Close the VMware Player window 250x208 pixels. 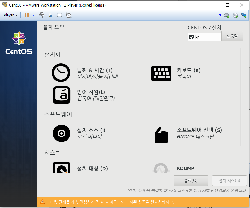click(x=242, y=5)
